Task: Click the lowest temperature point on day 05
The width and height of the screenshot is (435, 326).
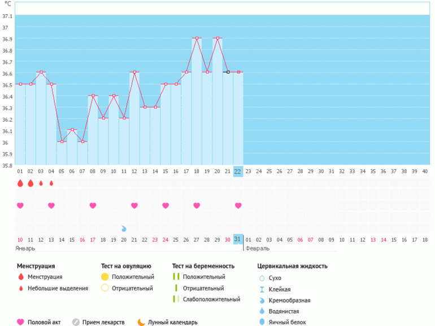Action: tap(62, 141)
